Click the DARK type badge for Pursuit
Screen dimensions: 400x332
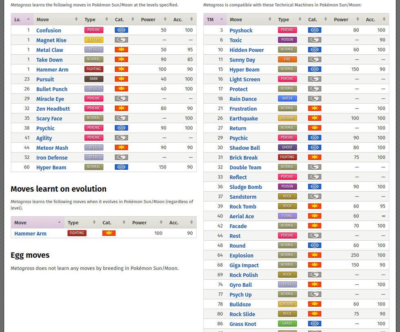93,79
